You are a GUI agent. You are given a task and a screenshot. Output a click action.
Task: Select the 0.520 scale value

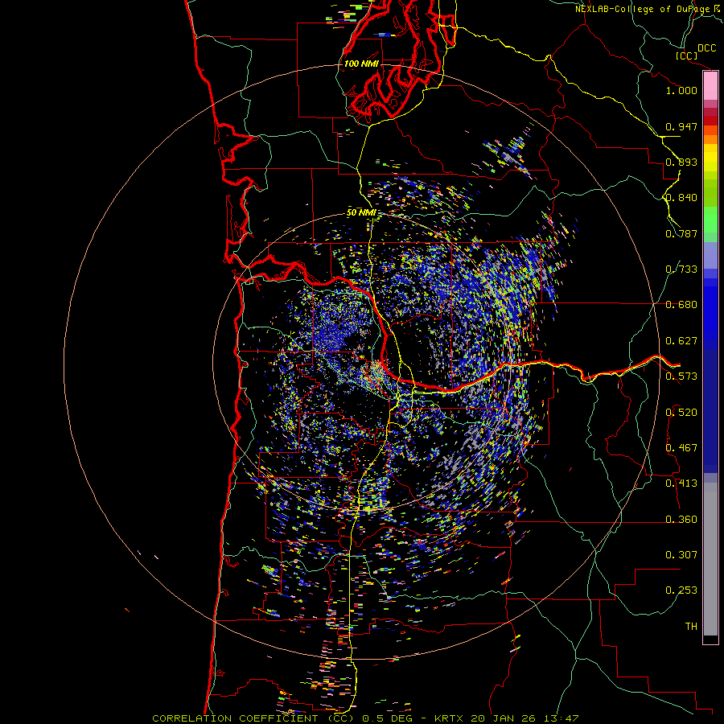(x=681, y=413)
